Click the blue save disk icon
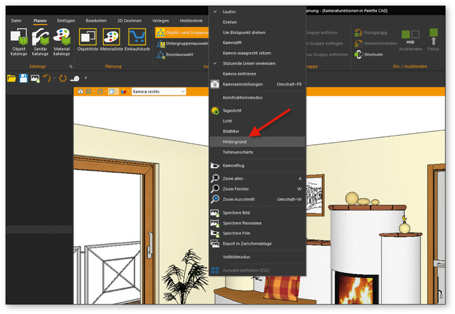The width and height of the screenshot is (455, 314). click(x=23, y=78)
